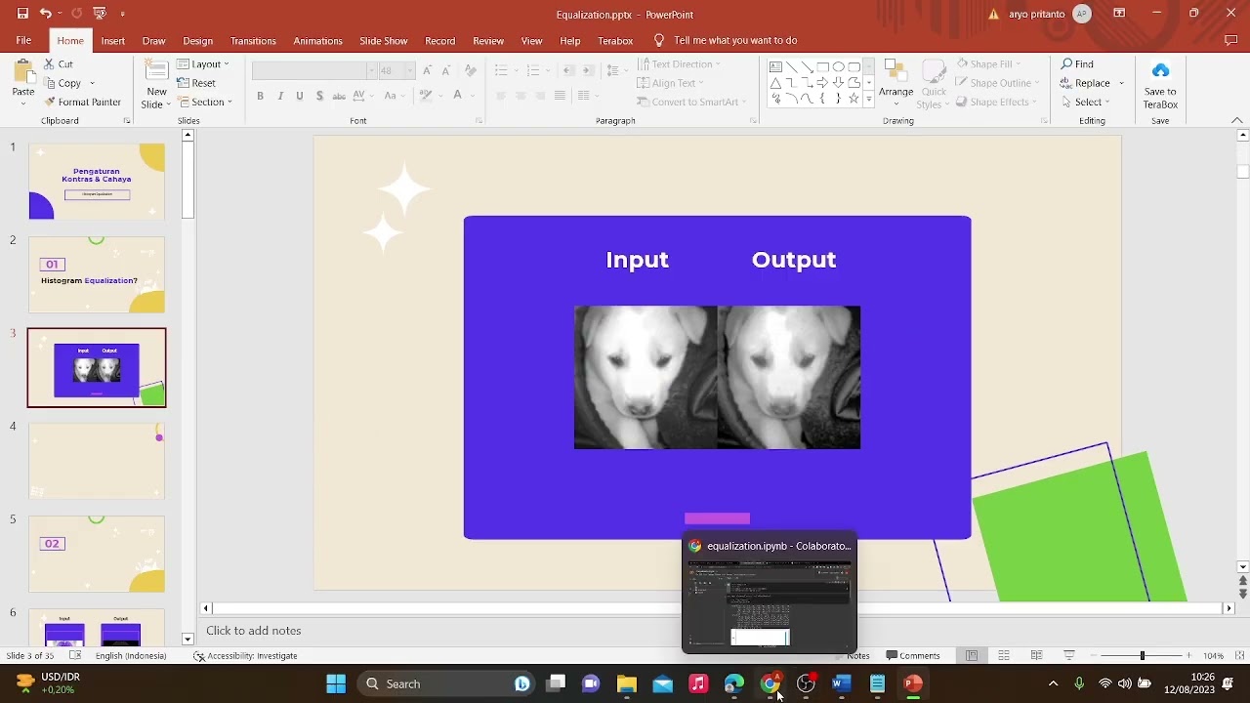Save to TeraBox cloud
Screen dimensions: 1250x703
point(1160,84)
